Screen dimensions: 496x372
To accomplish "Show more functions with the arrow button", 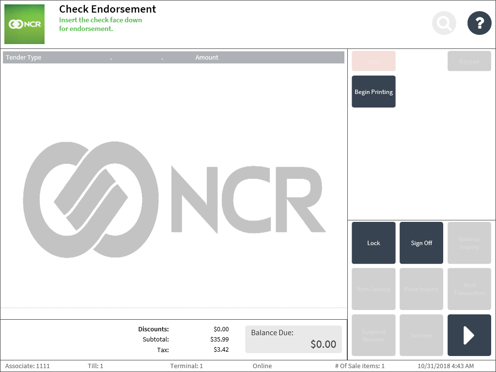I will tap(469, 335).
